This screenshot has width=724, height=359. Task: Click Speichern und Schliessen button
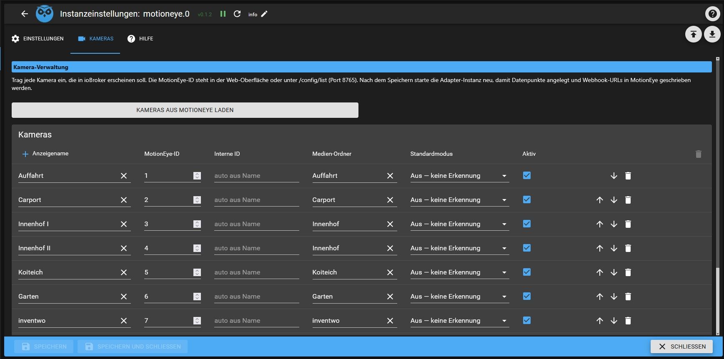pyautogui.click(x=133, y=347)
